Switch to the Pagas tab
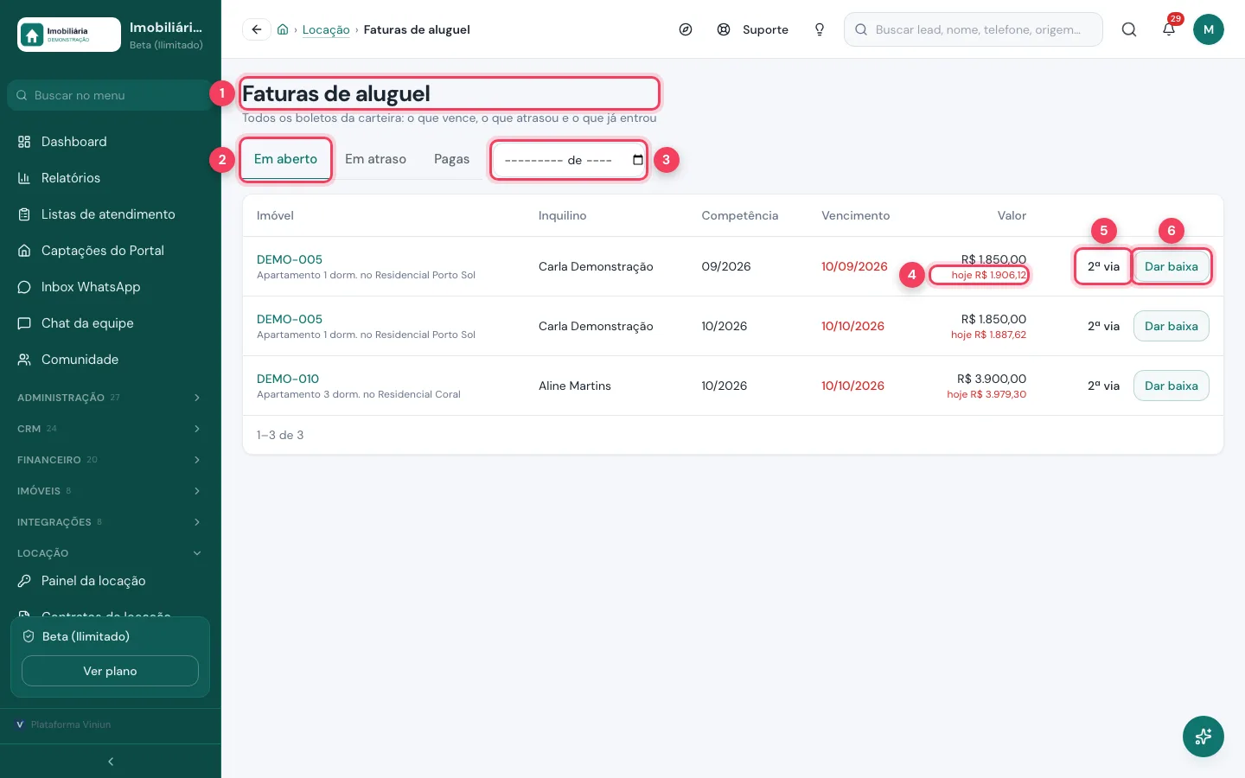Image resolution: width=1245 pixels, height=778 pixels. [451, 159]
